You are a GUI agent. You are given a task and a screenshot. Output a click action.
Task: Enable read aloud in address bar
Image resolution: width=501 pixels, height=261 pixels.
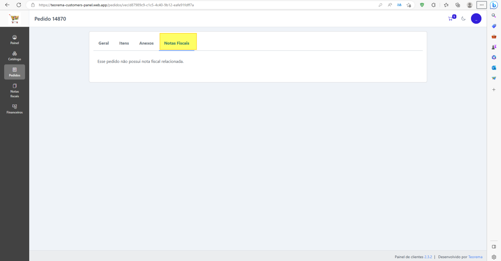click(390, 5)
